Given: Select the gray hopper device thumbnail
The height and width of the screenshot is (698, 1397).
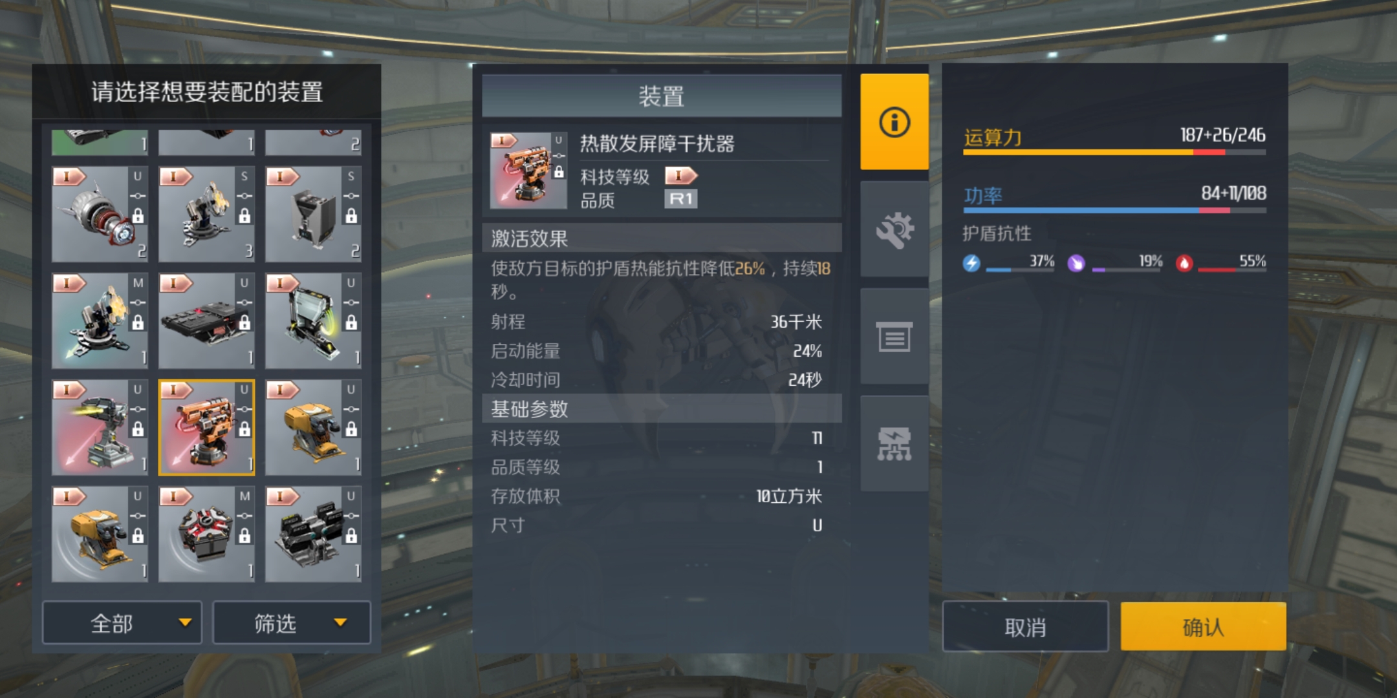Looking at the screenshot, I should coord(314,214).
